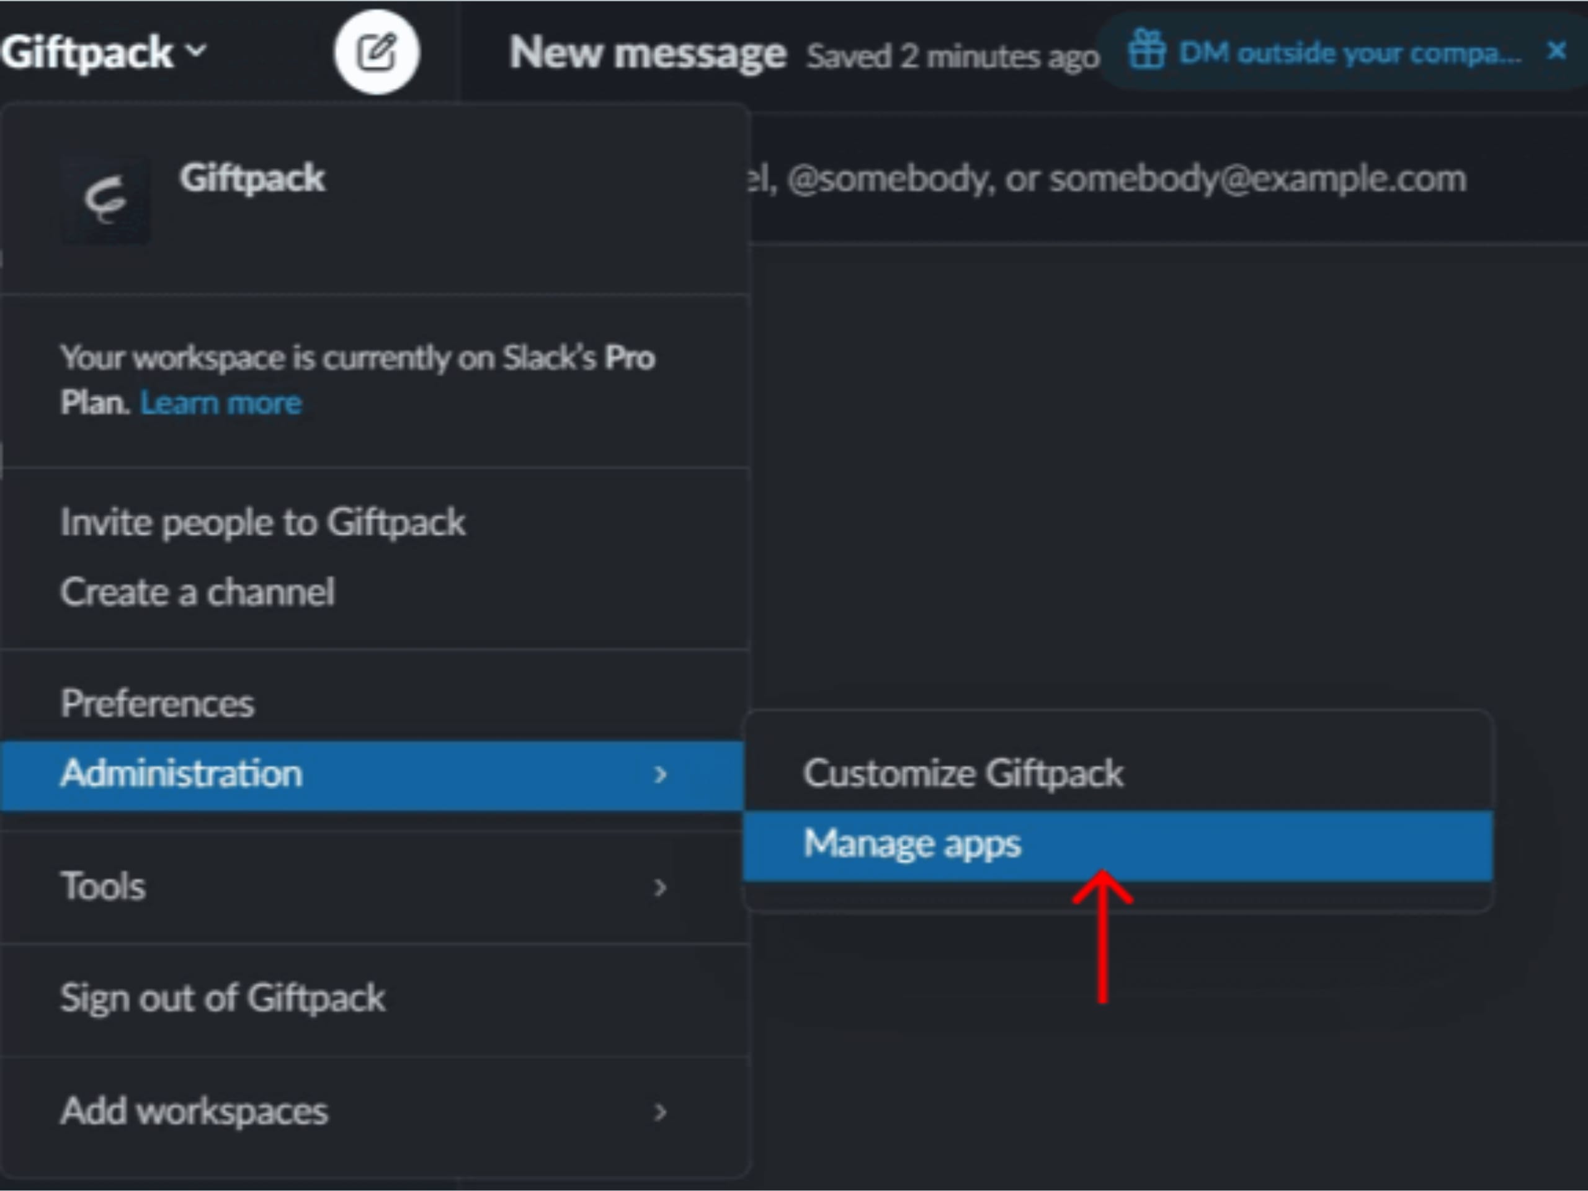The height and width of the screenshot is (1191, 1588).
Task: Click the gift box icon in banner
Action: point(1146,49)
